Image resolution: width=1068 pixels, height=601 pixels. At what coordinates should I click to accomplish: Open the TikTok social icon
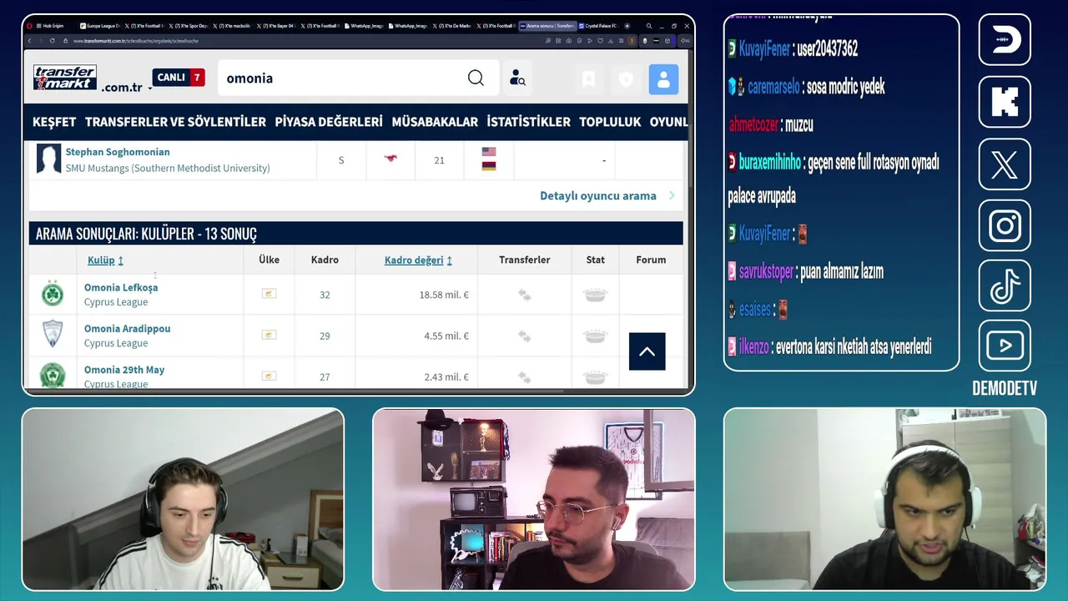(1005, 285)
